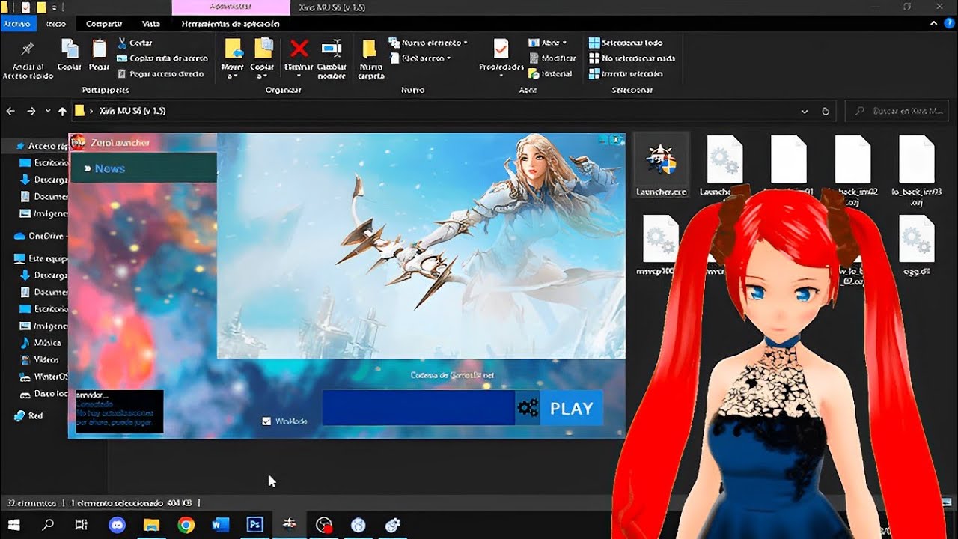958x539 pixels.
Task: Click News in the ZeroLauncher panel
Action: (109, 168)
